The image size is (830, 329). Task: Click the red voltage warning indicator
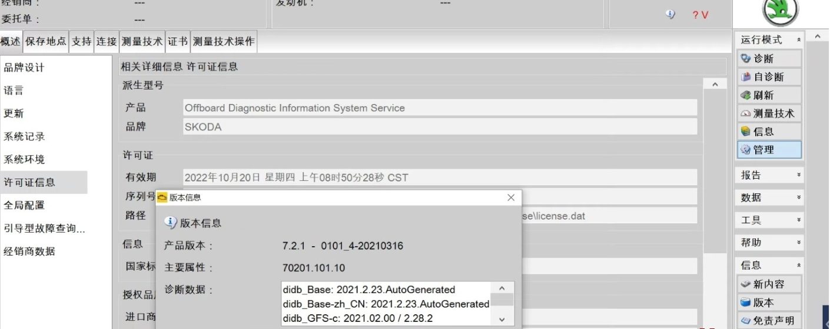tap(700, 15)
